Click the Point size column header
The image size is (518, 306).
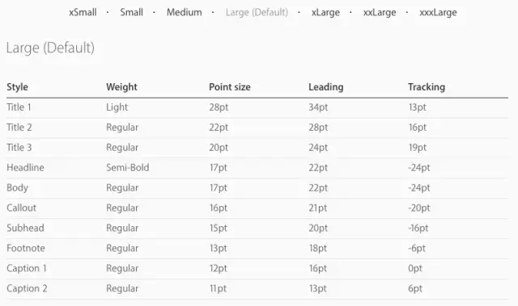tap(230, 87)
